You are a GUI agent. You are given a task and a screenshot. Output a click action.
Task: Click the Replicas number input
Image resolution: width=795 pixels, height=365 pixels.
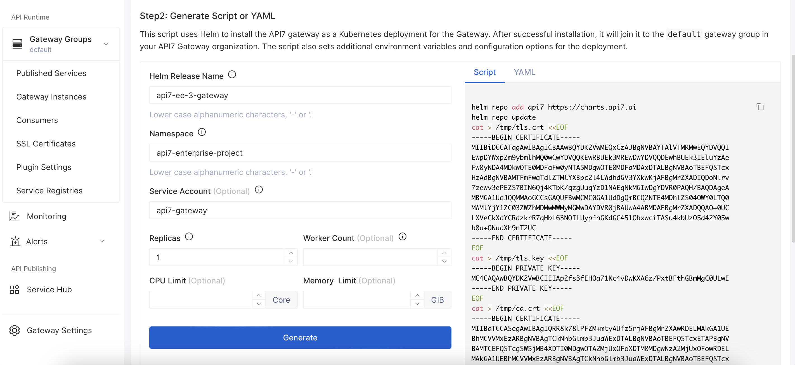tap(217, 257)
